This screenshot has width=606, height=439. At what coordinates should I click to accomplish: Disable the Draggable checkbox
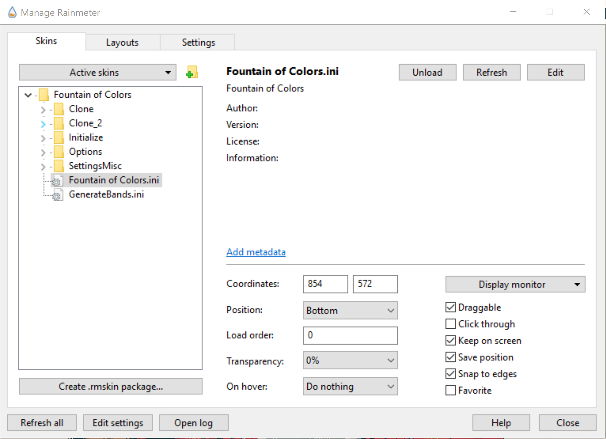[450, 307]
